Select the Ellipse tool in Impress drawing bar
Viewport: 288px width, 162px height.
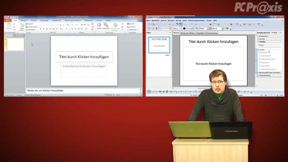tap(163, 92)
